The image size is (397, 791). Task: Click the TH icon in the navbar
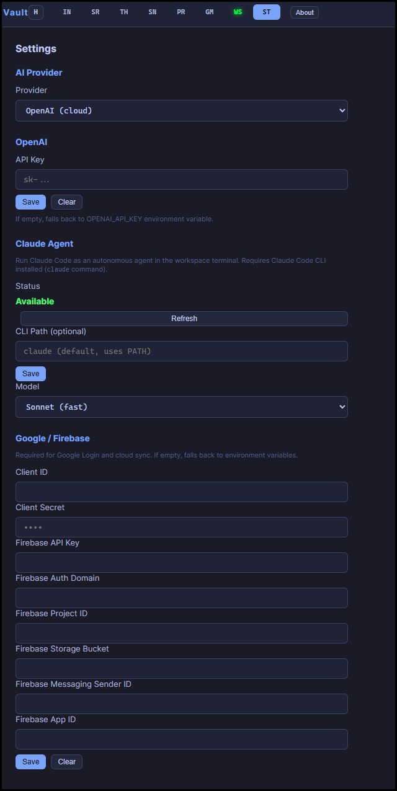(124, 12)
